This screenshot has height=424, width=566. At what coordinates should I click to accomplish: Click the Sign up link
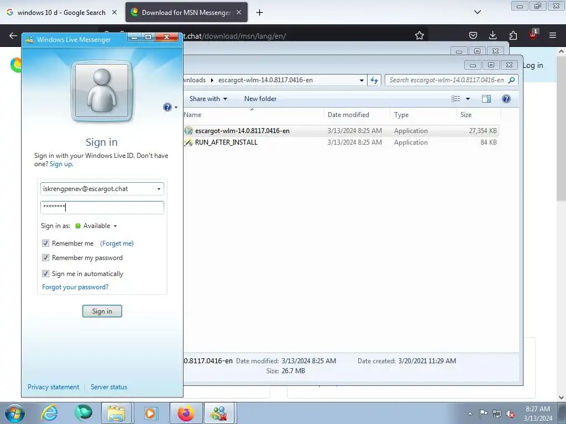pos(61,164)
